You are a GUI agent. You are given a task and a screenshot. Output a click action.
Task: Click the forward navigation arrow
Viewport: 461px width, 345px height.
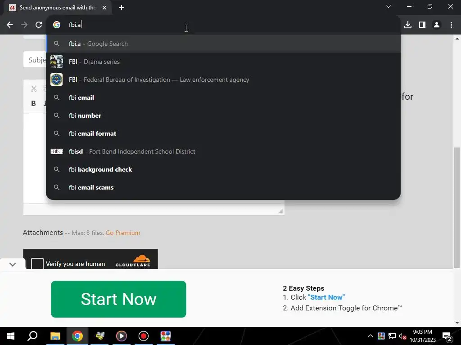point(24,25)
